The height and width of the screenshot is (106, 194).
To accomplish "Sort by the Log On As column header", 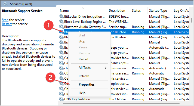I will point(181,11).
